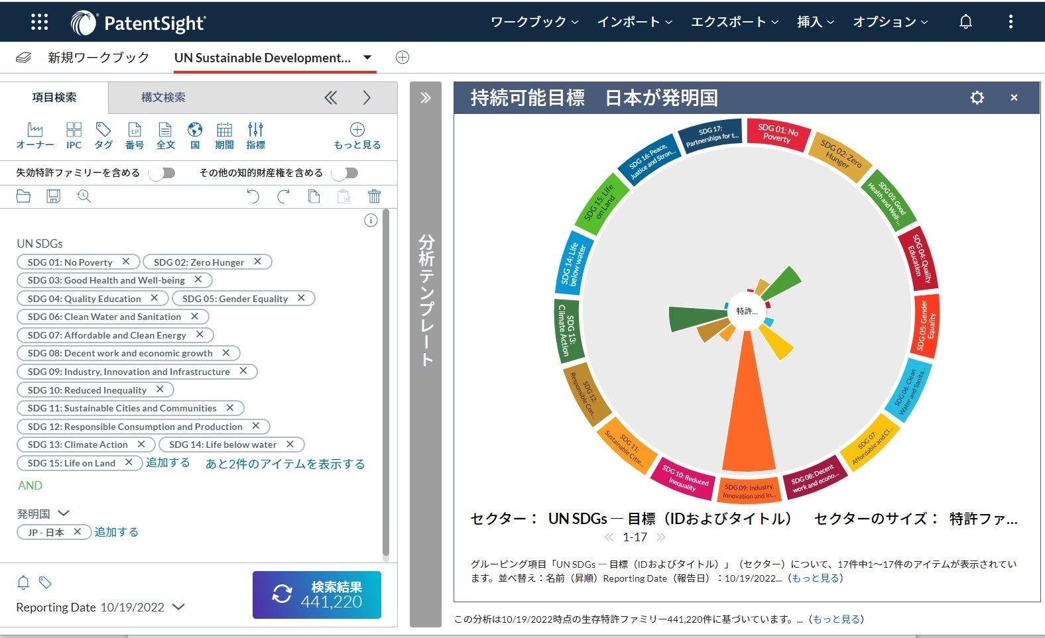Open the UN Sustainable Development tab dropdown

[367, 58]
